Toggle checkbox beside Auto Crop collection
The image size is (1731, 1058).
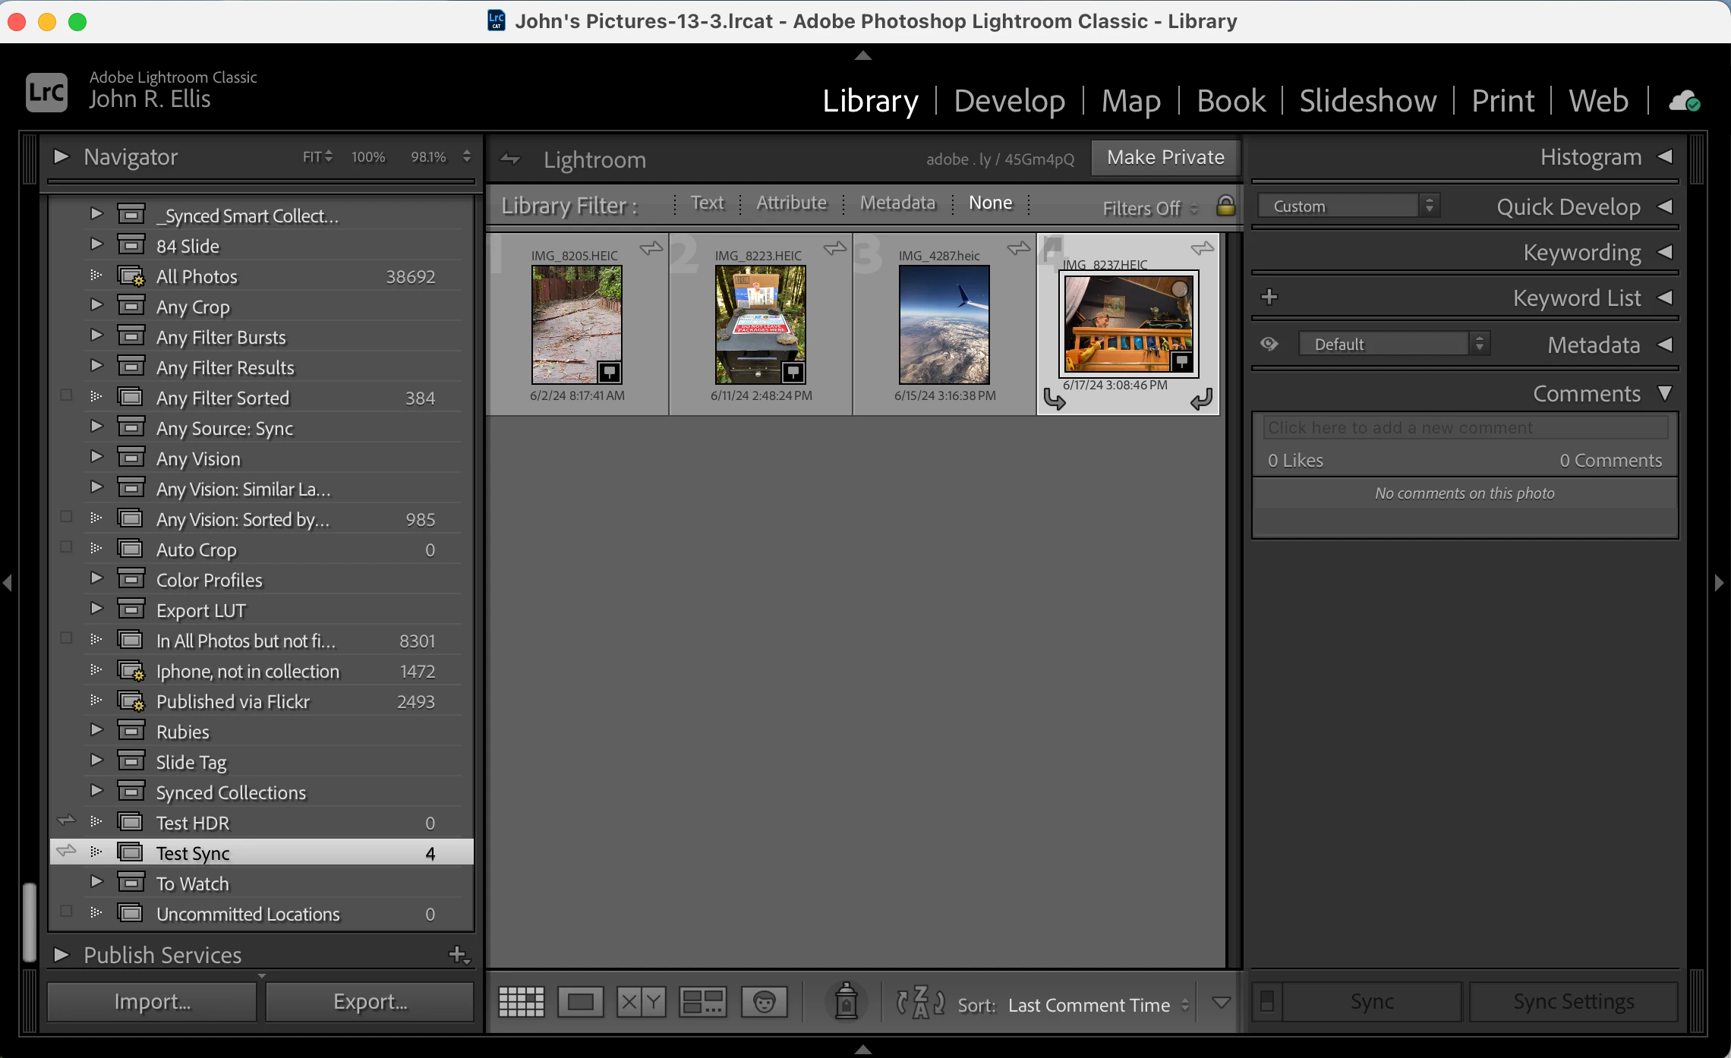(66, 548)
